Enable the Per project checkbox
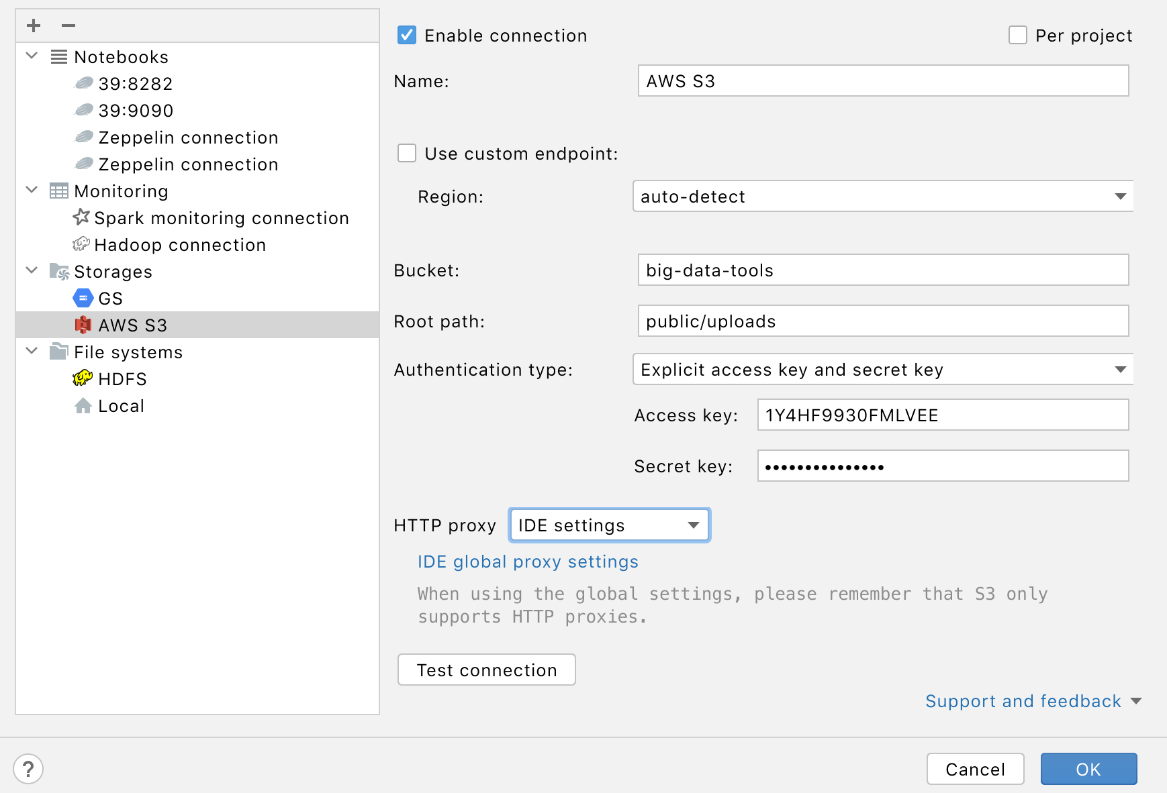 [1017, 35]
